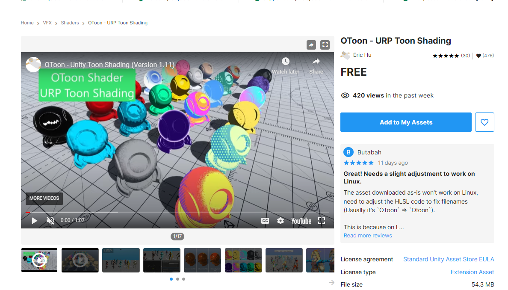This screenshot has height=290, width=508.
Task: Select the second carousel page dot
Action: [x=177, y=279]
